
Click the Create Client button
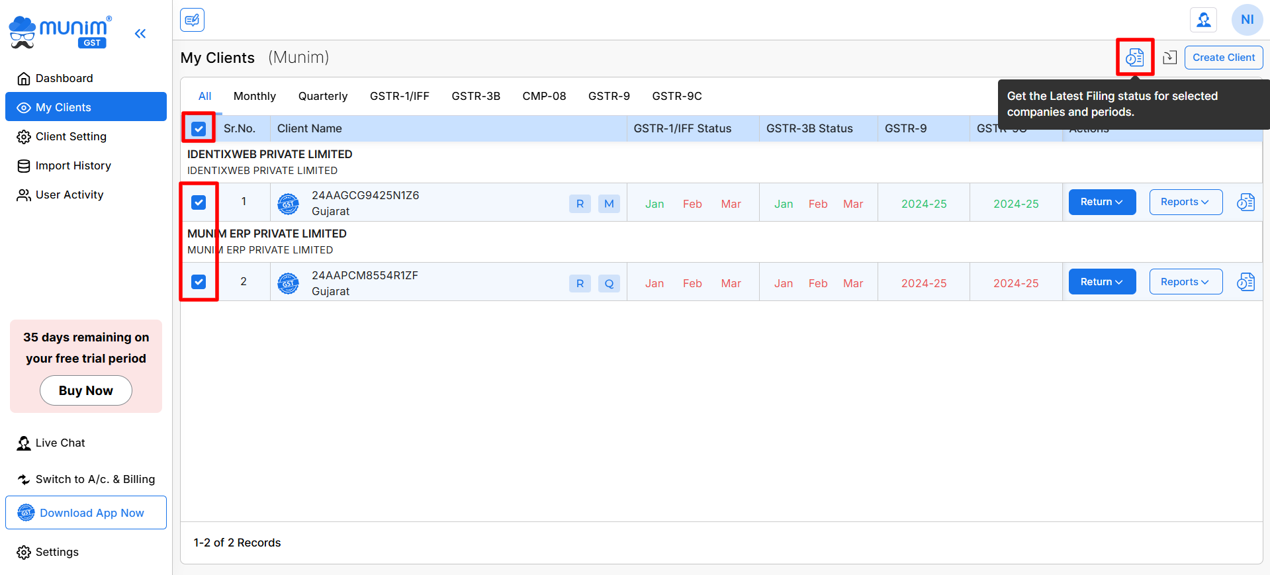click(x=1223, y=58)
